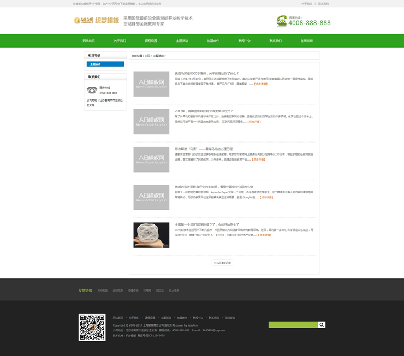Click 联系我们 link in the top-right corner

324,3
